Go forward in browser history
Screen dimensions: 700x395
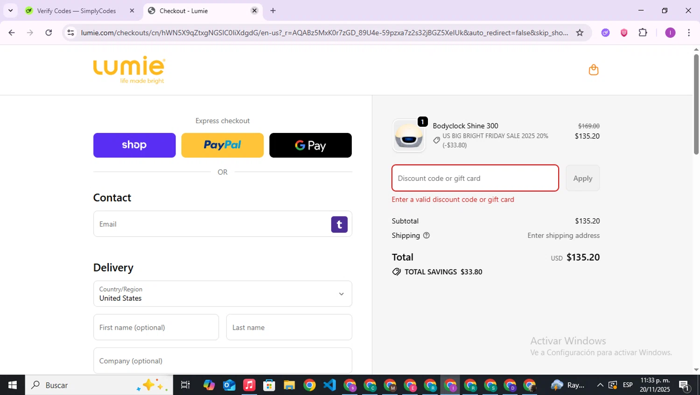[x=30, y=33]
